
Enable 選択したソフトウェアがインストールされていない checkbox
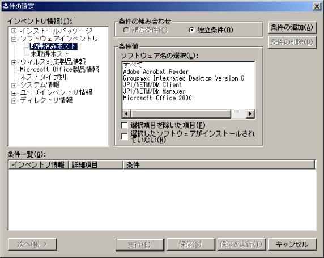(124, 137)
